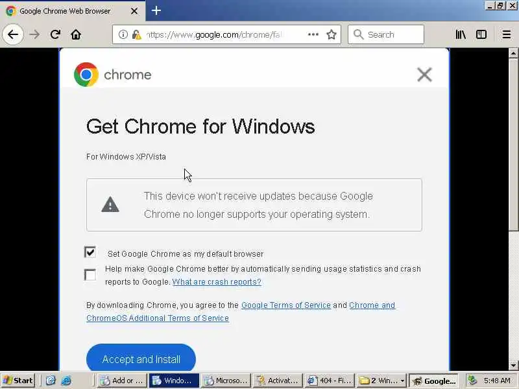View site information via the info icon
The height and width of the screenshot is (389, 519).
pos(123,34)
